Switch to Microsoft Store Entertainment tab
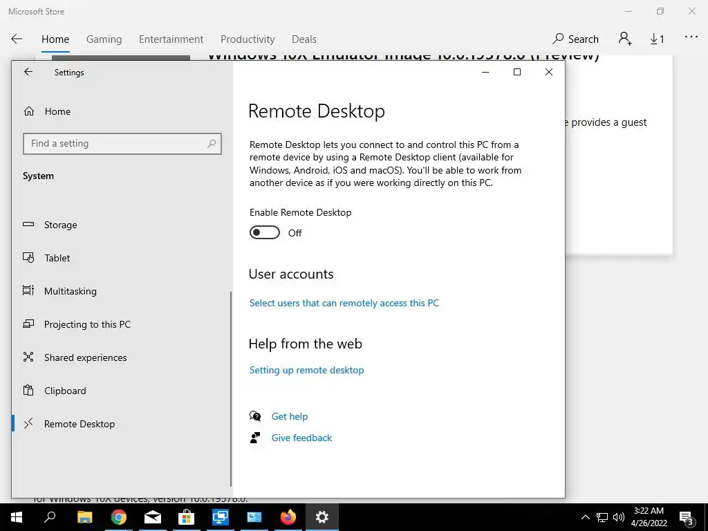This screenshot has height=531, width=708. (x=171, y=39)
